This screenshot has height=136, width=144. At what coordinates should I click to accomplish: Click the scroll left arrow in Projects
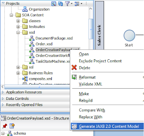pyautogui.click(x=3, y=87)
